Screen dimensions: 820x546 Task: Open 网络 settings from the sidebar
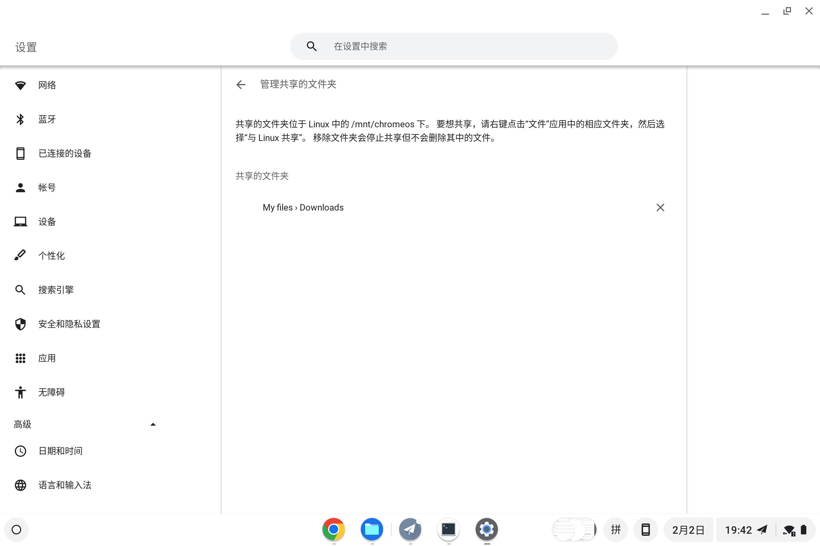click(x=47, y=85)
